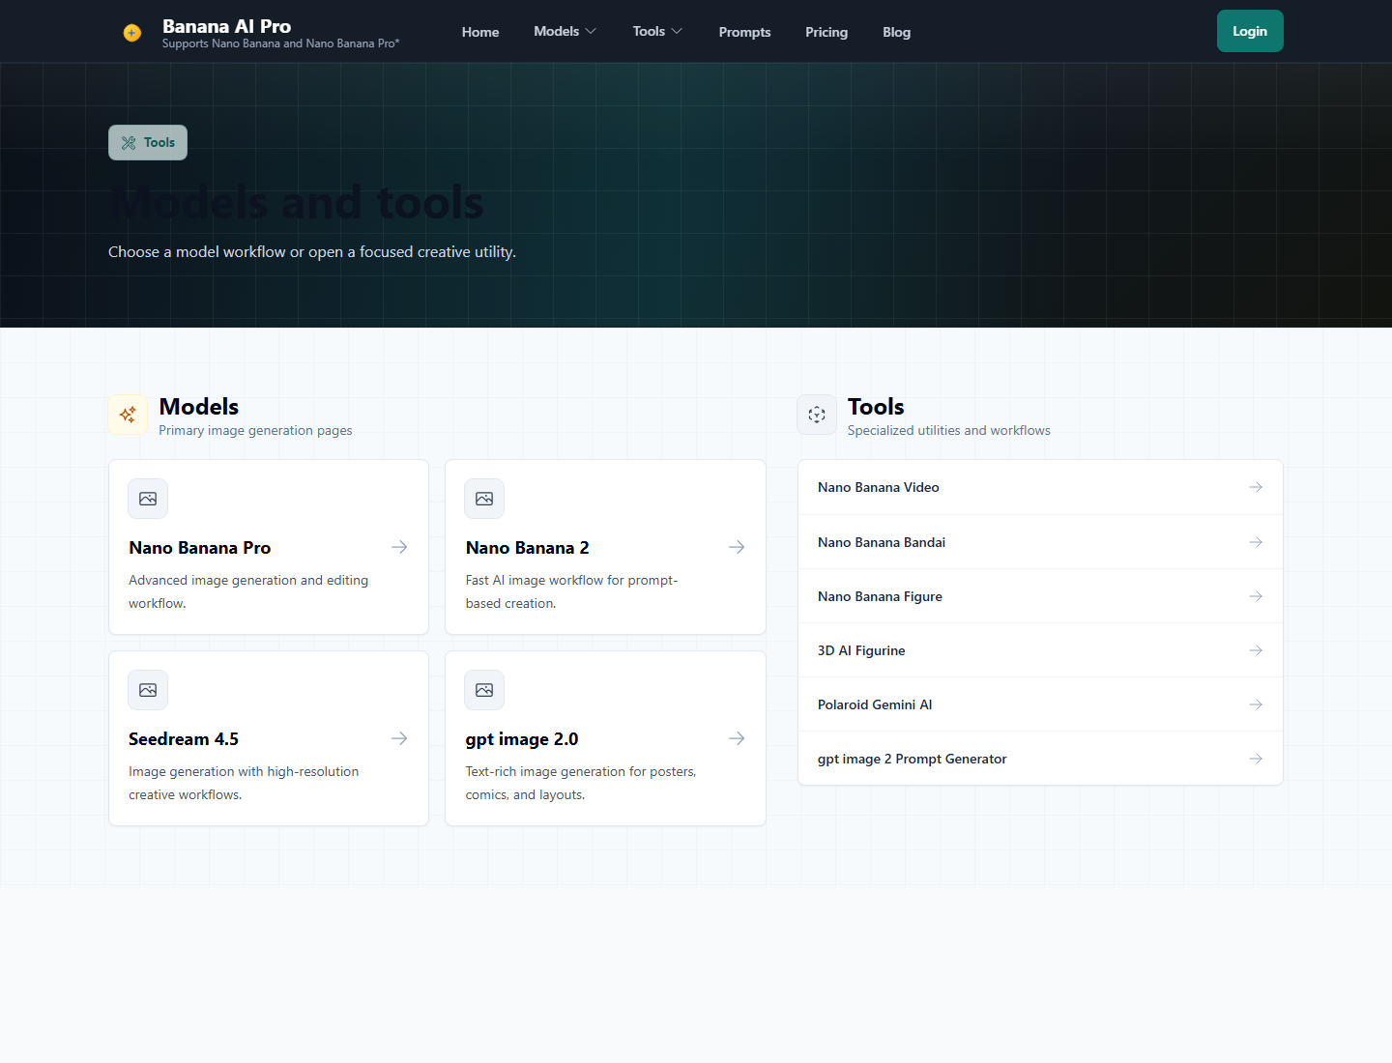Click 'Supports Nano Banana and Nano Banana Pro' tagline
Viewport: 1392px width, 1063px height.
point(280,43)
